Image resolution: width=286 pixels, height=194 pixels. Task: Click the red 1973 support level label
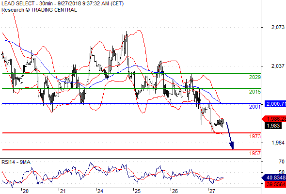[255, 136]
